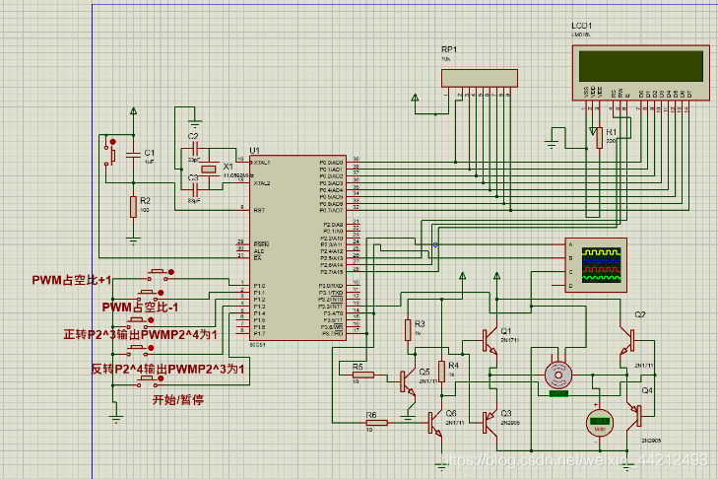Click the 'LCD1' reference label
This screenshot has width=718, height=479.
[581, 26]
